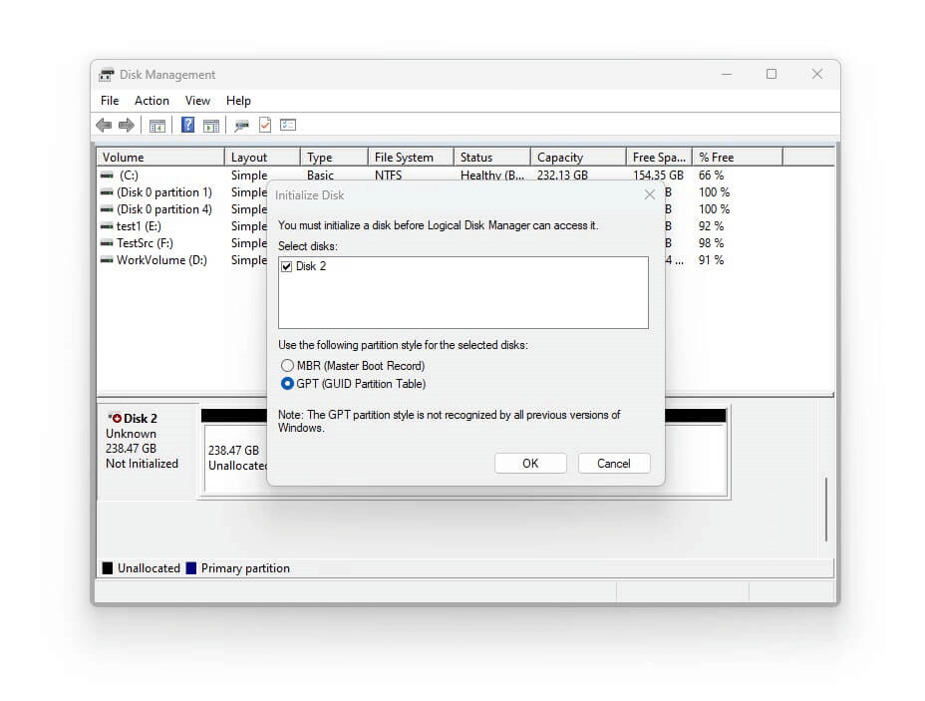Confirm disk initialization with OK
Image resolution: width=925 pixels, height=701 pixels.
point(530,463)
